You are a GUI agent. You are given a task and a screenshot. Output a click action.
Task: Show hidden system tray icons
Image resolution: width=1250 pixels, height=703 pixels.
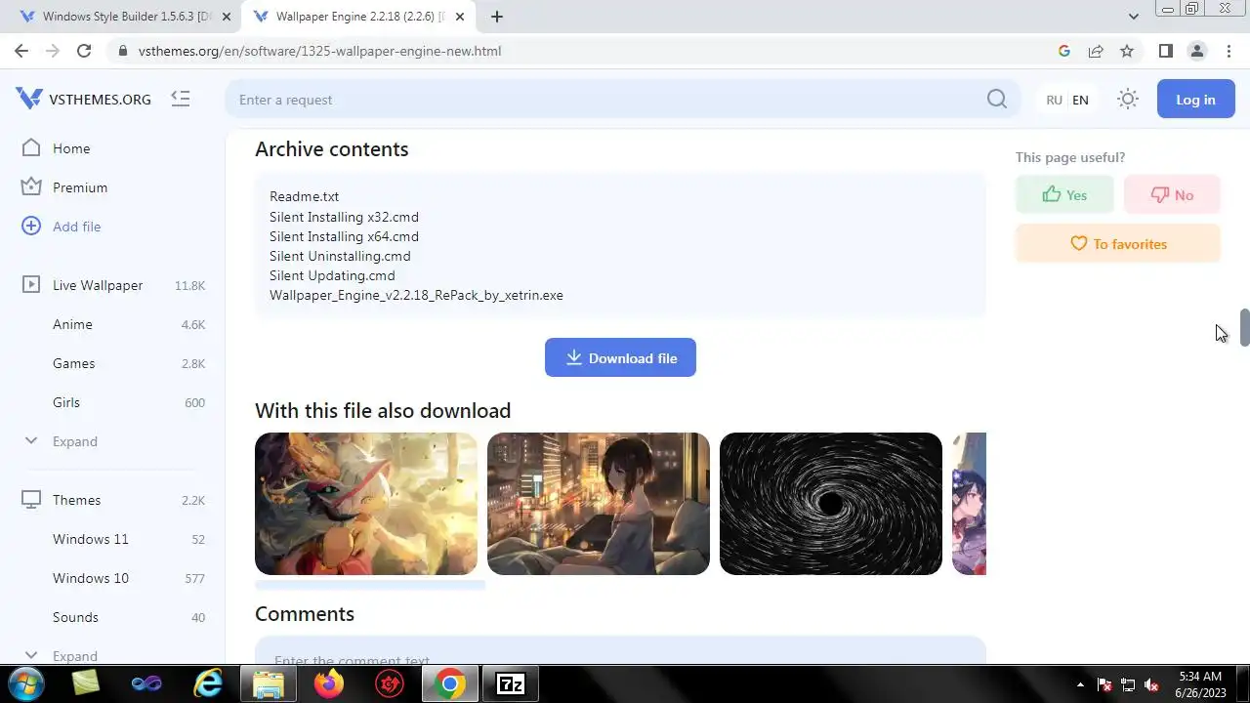click(x=1079, y=684)
